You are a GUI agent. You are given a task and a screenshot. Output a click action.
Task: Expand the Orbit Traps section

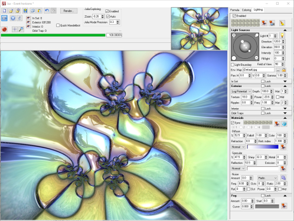click(285, 113)
